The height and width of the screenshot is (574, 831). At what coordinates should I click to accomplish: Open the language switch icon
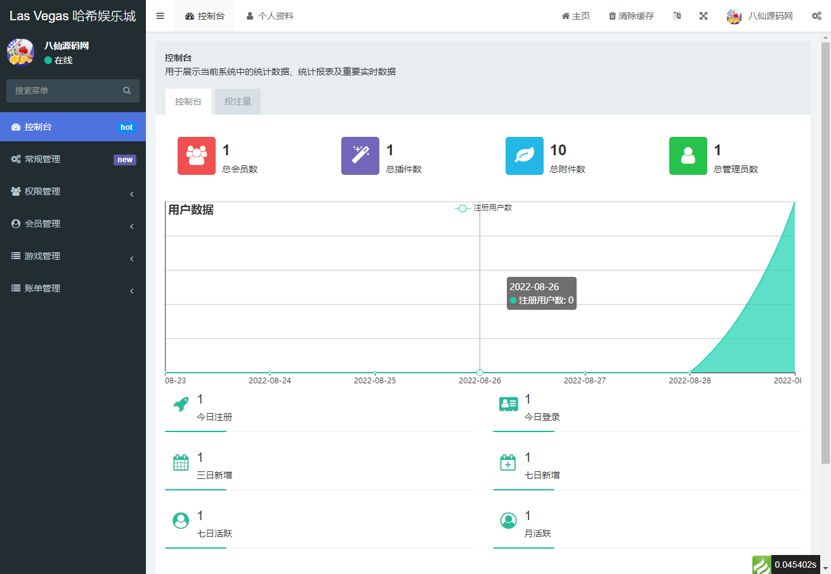677,16
